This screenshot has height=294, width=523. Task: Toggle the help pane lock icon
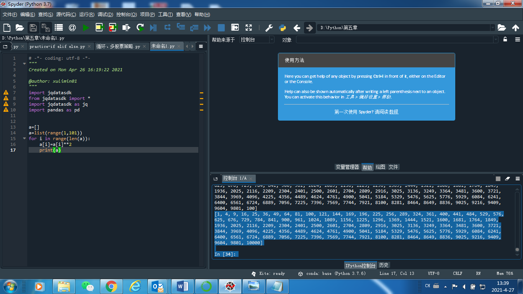coord(505,39)
